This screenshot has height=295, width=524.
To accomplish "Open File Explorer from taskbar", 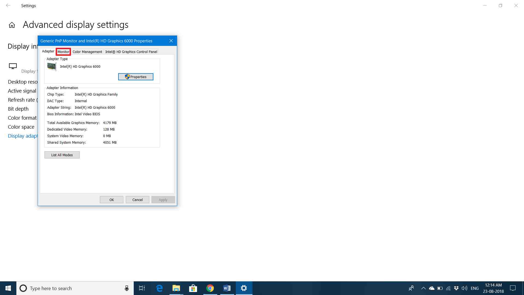I will 176,288.
